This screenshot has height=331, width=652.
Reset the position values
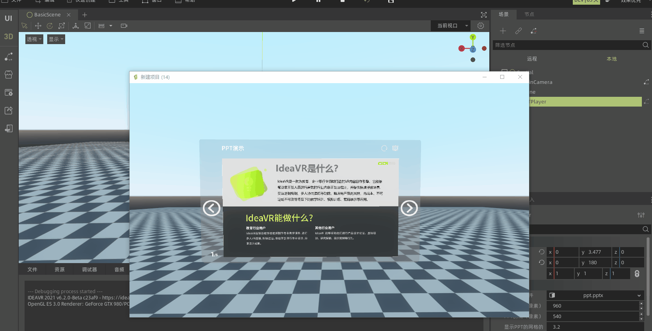pos(542,252)
